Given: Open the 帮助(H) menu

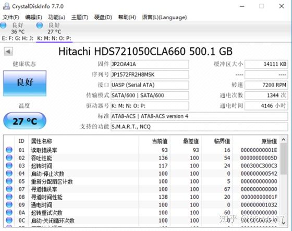Looking at the screenshot, I should 127,17.
